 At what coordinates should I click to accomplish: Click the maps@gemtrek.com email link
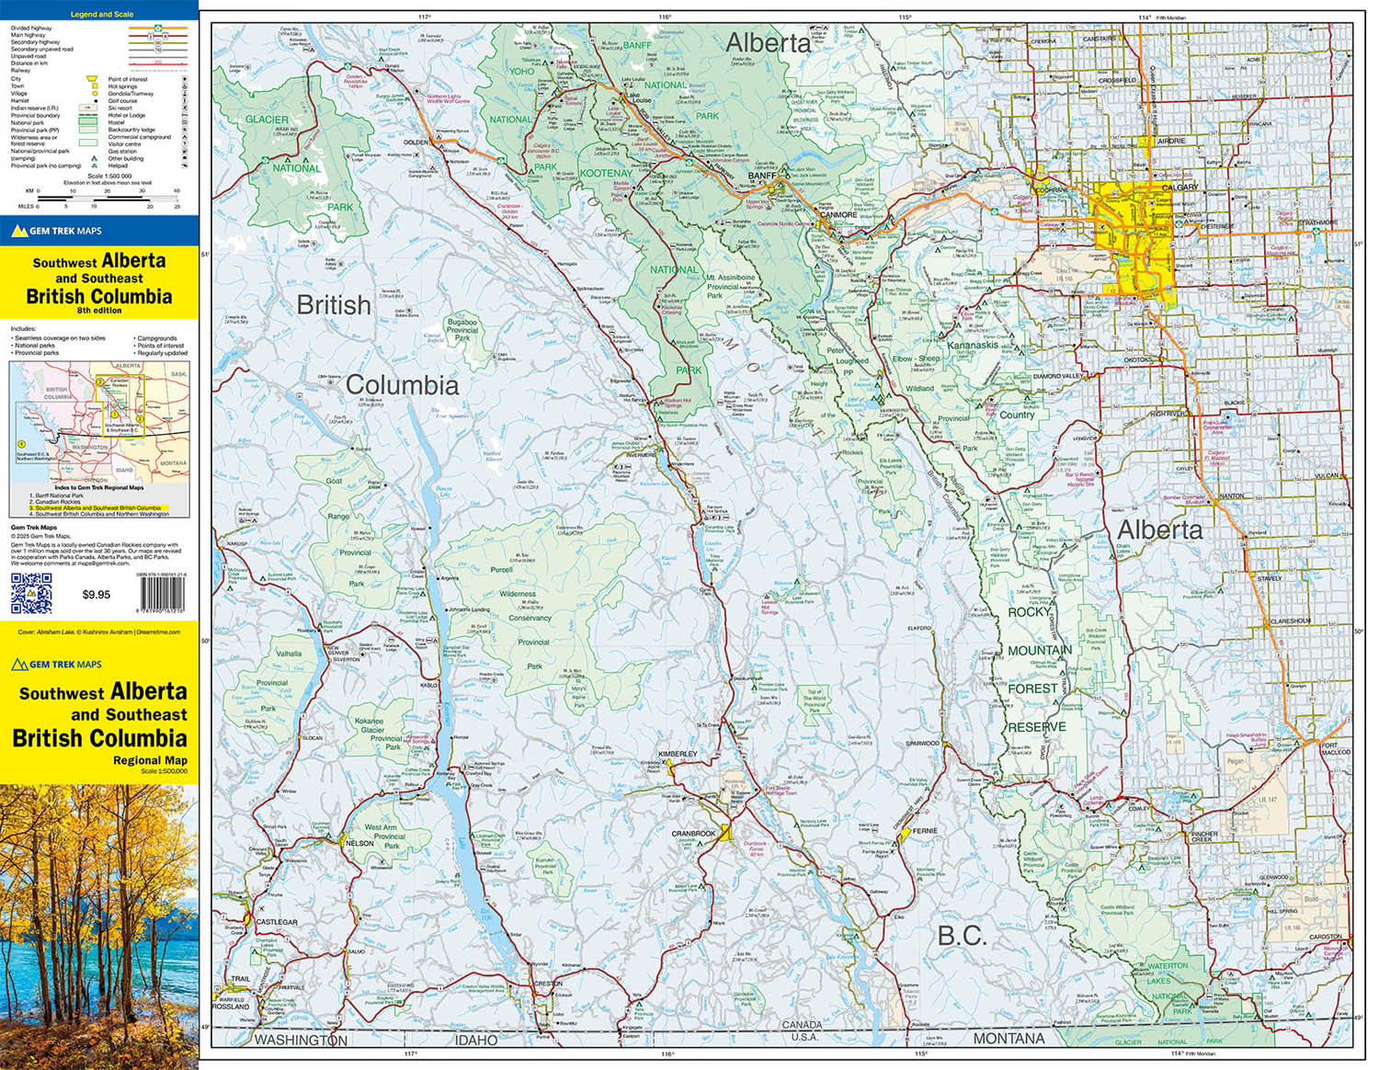pyautogui.click(x=104, y=563)
